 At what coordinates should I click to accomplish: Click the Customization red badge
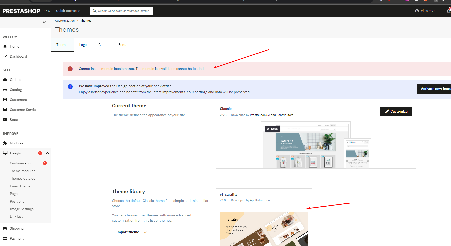click(45, 163)
